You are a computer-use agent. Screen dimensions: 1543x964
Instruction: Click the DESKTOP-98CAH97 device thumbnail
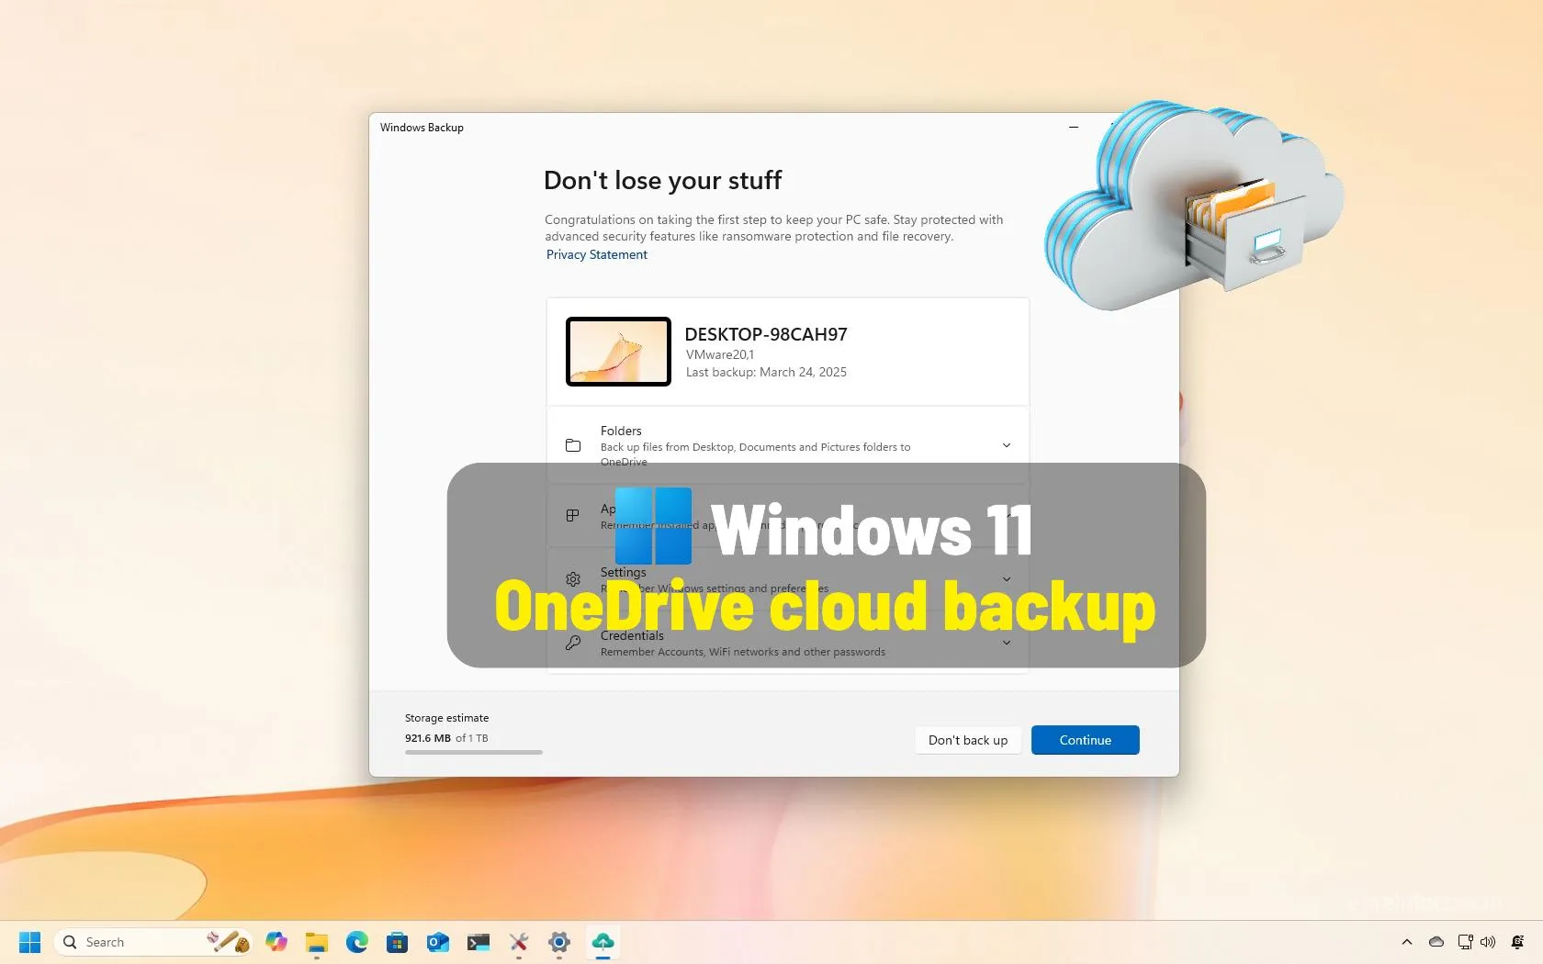click(618, 352)
